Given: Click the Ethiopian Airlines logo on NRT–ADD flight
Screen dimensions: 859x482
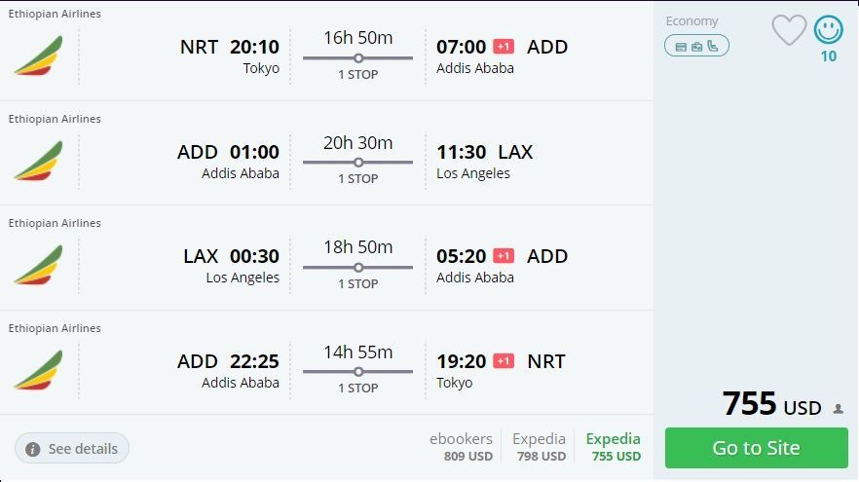Looking at the screenshot, I should pyautogui.click(x=38, y=56).
